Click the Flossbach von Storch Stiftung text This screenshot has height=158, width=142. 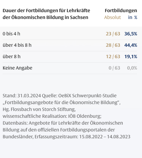click(43, 109)
